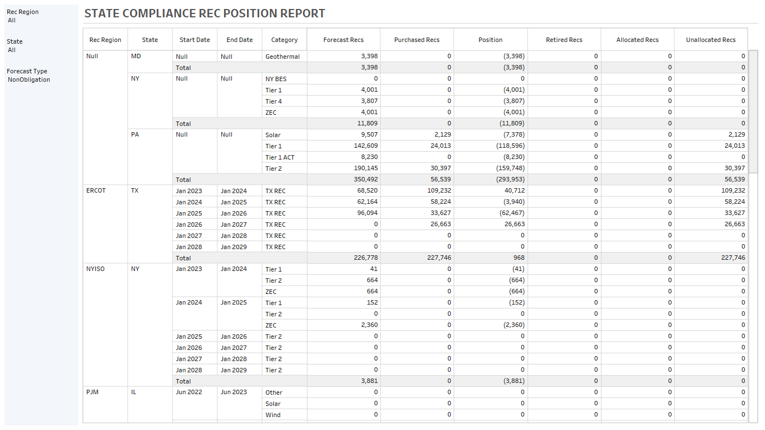This screenshot has height=430, width=765.
Task: Click the Purchased Recs column header
Action: 417,40
